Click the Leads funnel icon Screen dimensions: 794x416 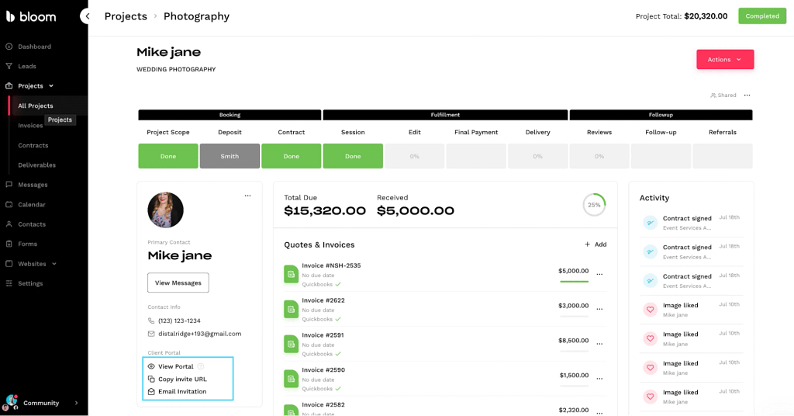click(x=9, y=67)
